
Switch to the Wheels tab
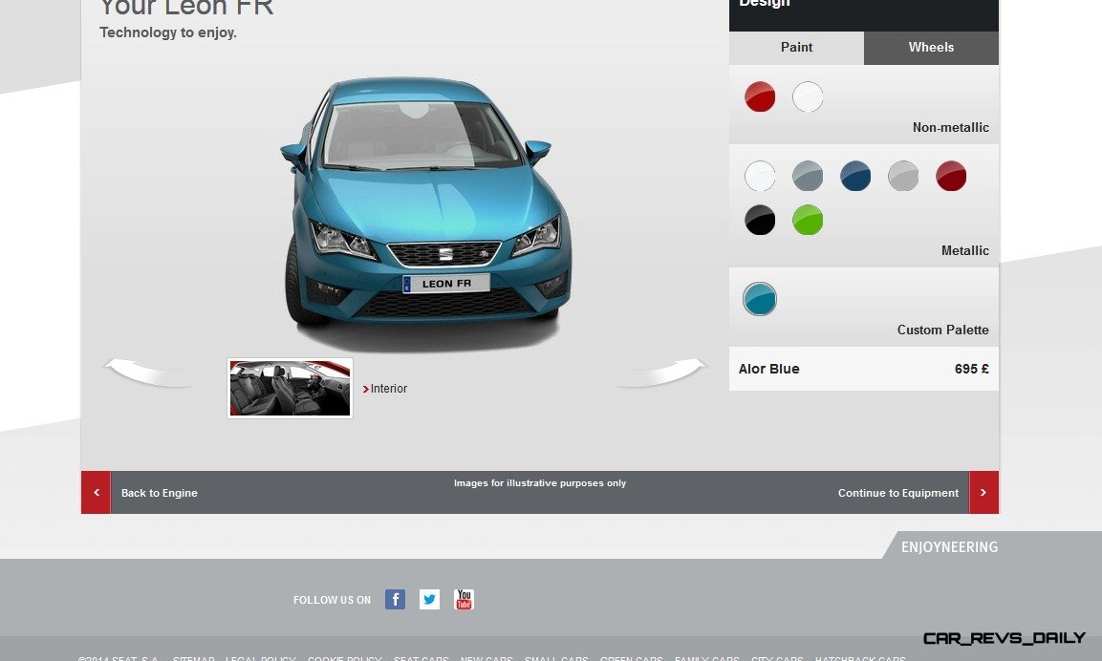[931, 48]
